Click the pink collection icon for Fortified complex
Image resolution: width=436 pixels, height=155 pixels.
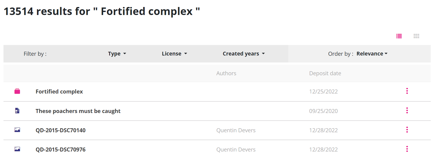coord(17,91)
